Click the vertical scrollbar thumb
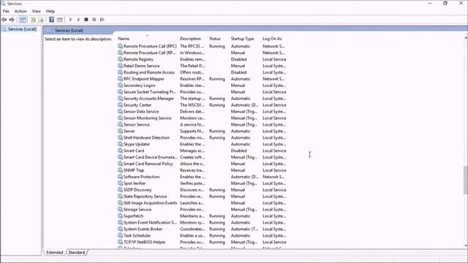This screenshot has width=468, height=263. 465,180
